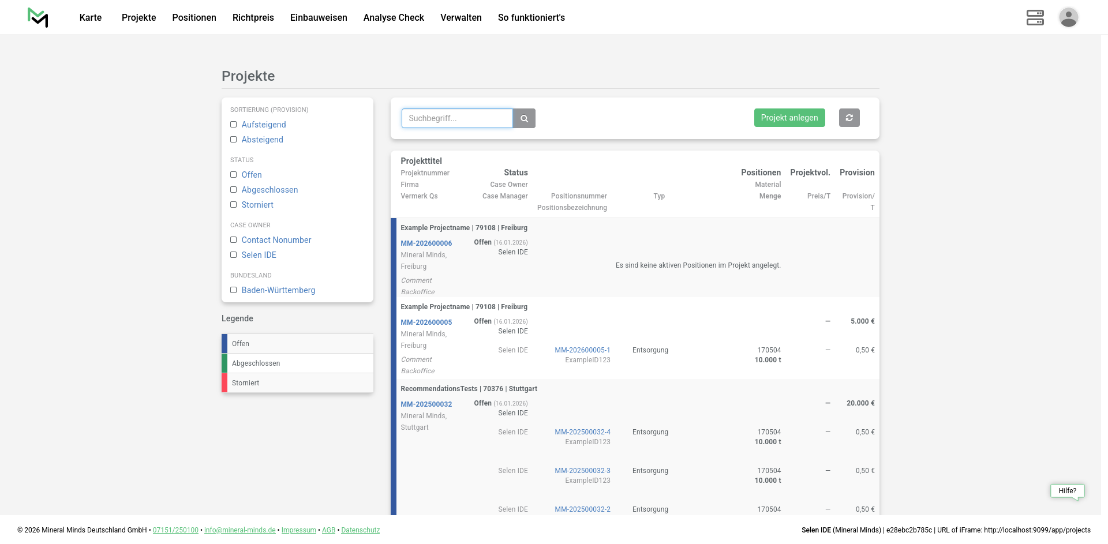The width and height of the screenshot is (1108, 544).
Task: Check the Offen status filter
Action: click(234, 175)
